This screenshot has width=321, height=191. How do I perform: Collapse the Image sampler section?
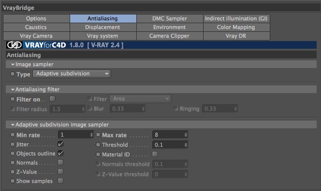(13, 65)
